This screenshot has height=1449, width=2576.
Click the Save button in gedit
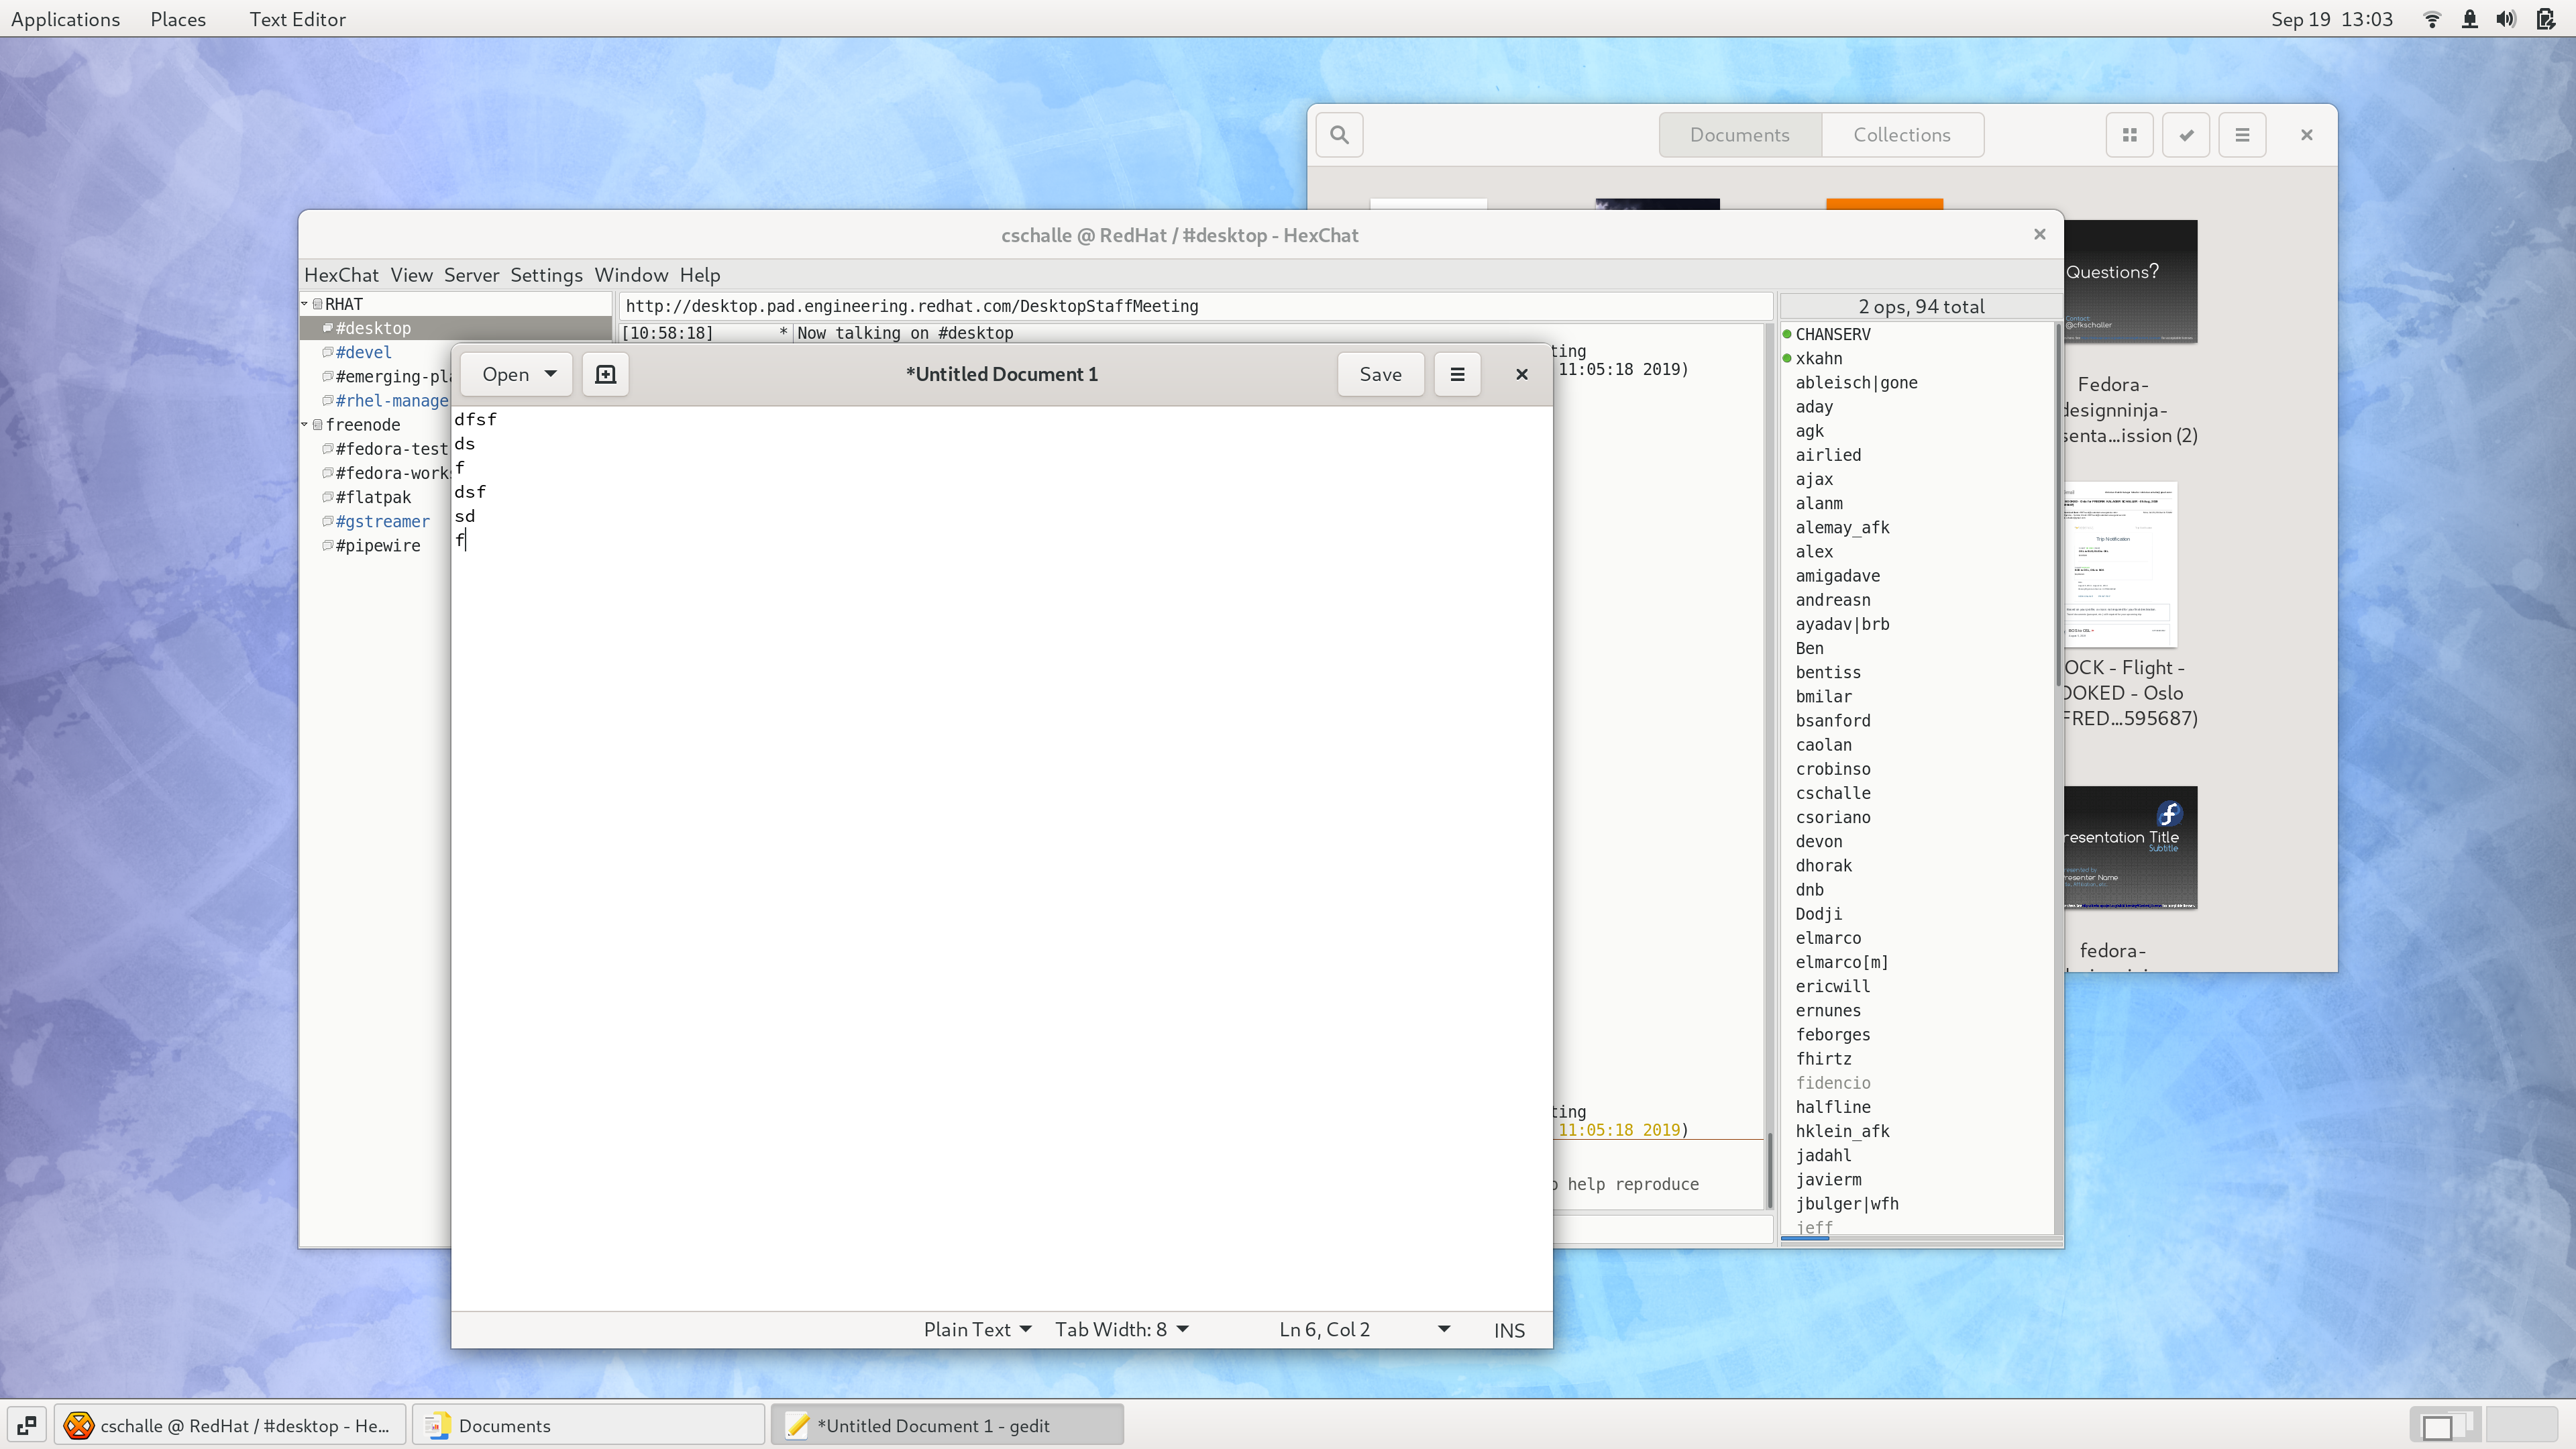tap(1380, 374)
